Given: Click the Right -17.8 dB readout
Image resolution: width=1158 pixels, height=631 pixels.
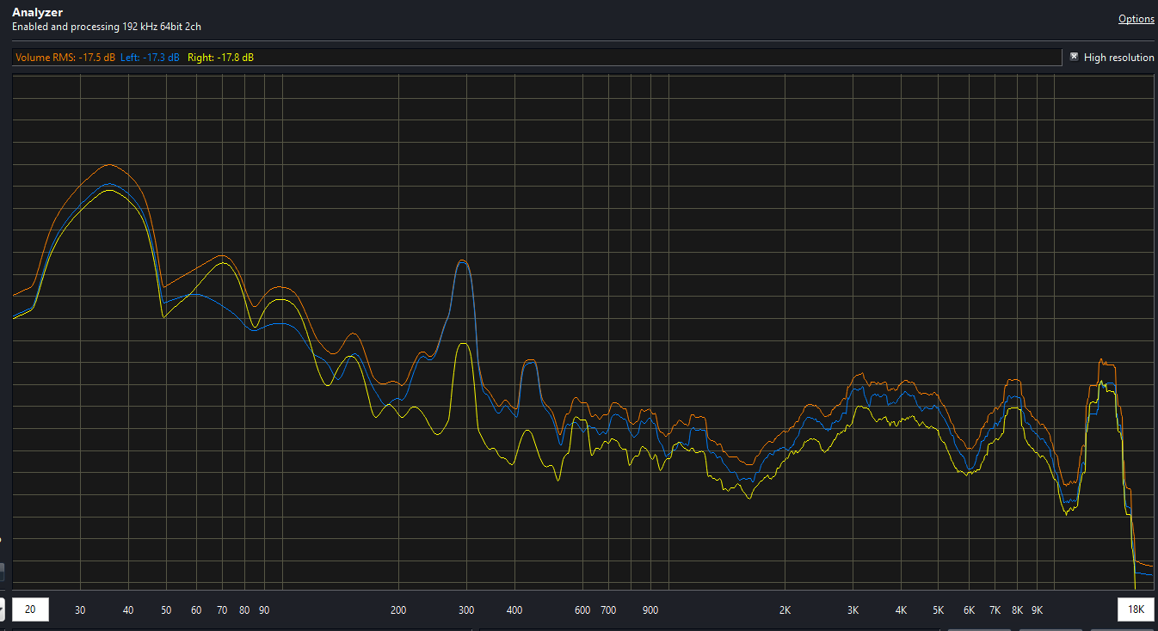Looking at the screenshot, I should [x=220, y=58].
